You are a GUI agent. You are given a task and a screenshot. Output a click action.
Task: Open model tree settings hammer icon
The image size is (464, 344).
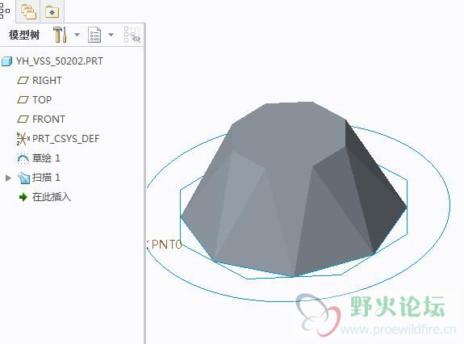(x=60, y=35)
